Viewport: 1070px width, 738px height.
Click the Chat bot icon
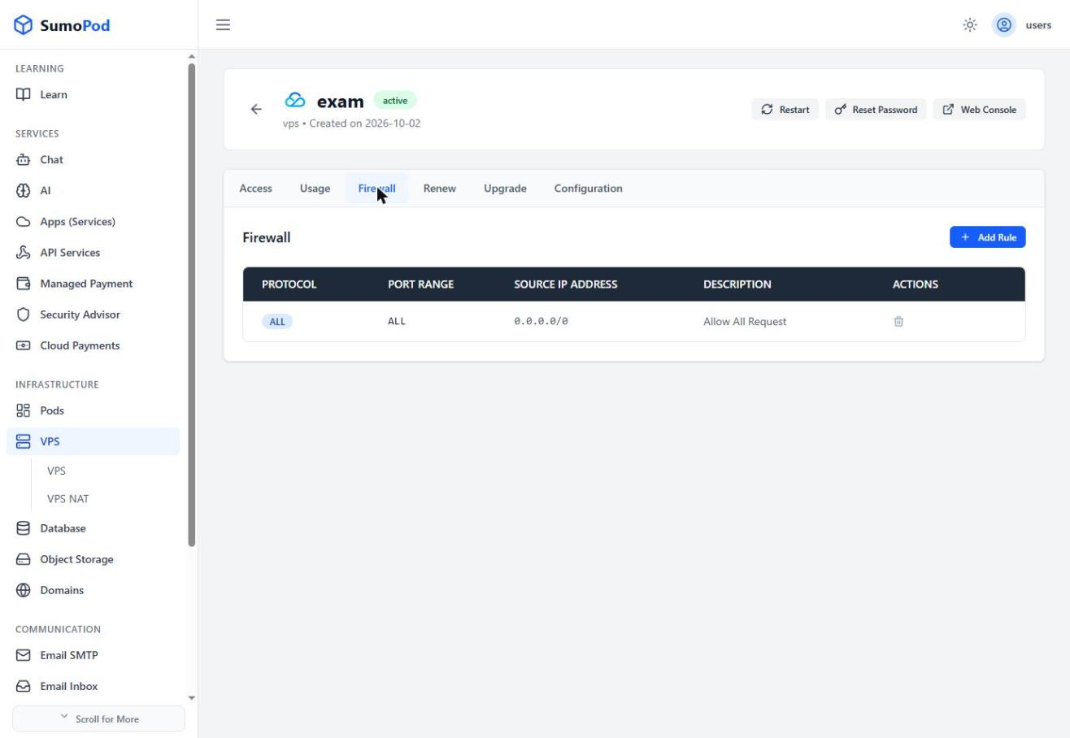click(x=24, y=159)
